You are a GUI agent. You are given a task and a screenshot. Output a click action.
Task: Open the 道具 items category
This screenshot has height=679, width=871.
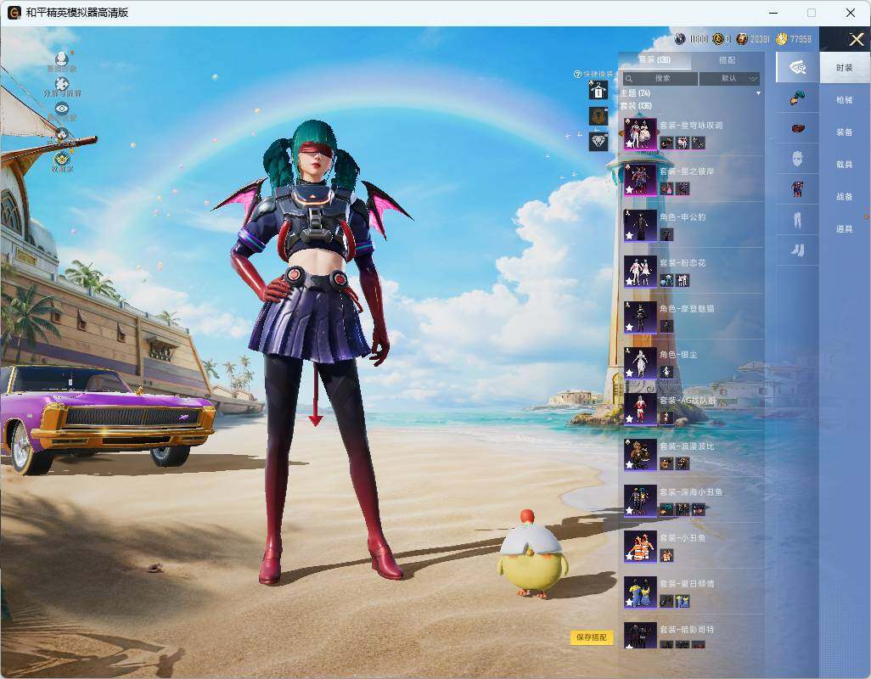(845, 229)
